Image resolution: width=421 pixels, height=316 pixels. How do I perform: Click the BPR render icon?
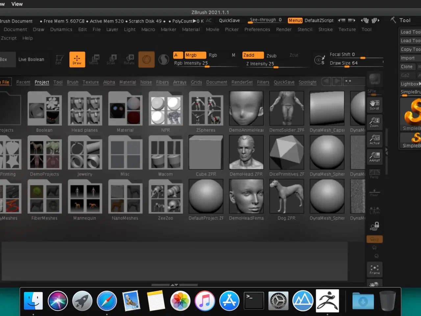375,79
